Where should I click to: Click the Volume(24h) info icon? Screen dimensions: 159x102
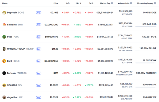pyautogui.click(x=131, y=3)
